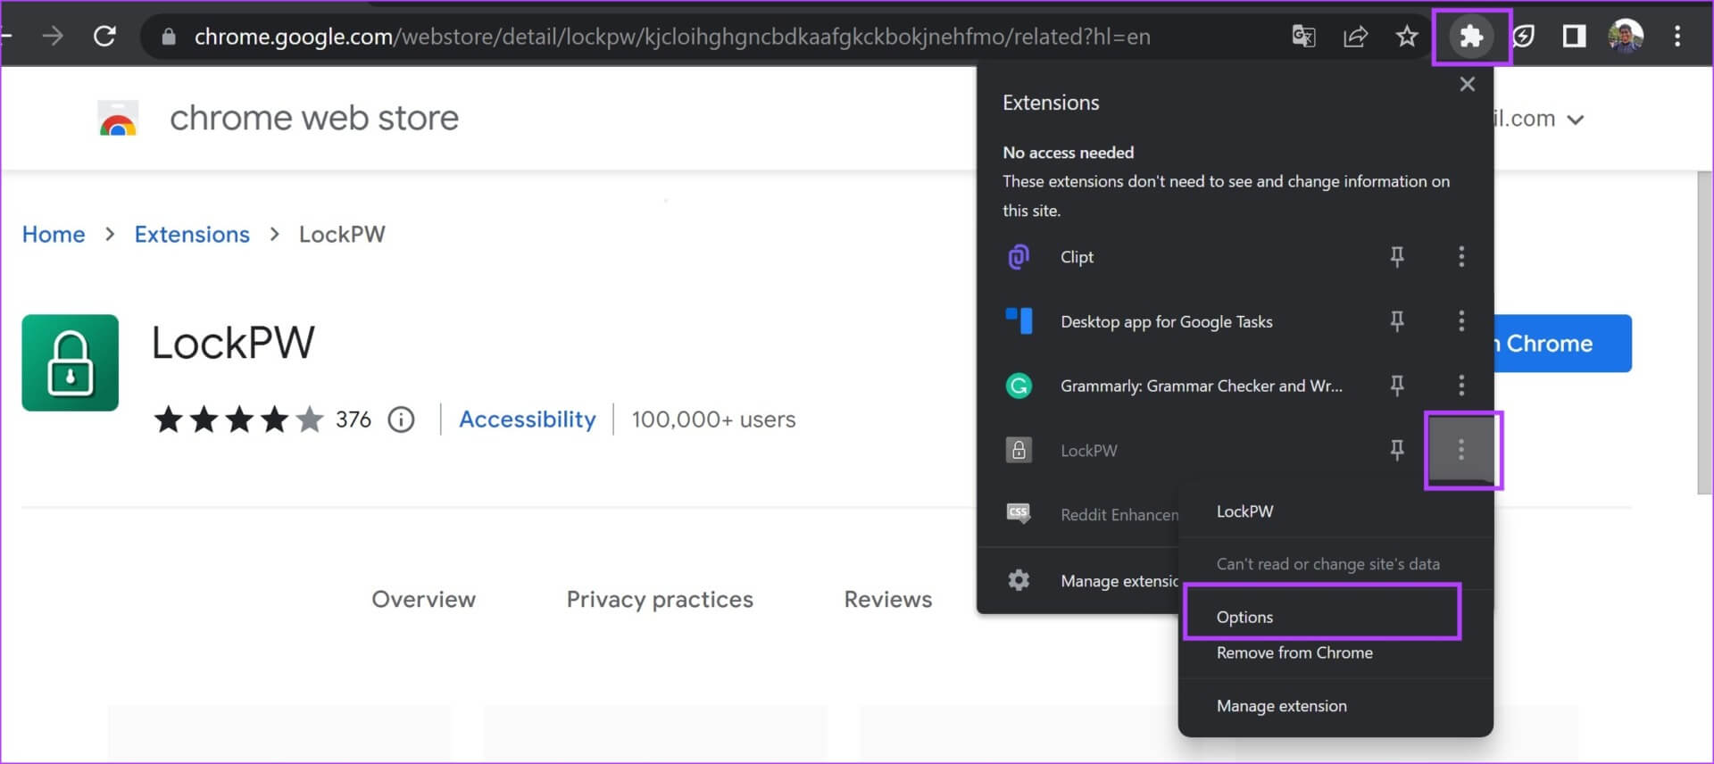Pin the Clipt extension
The width and height of the screenshot is (1714, 764).
pyautogui.click(x=1397, y=257)
